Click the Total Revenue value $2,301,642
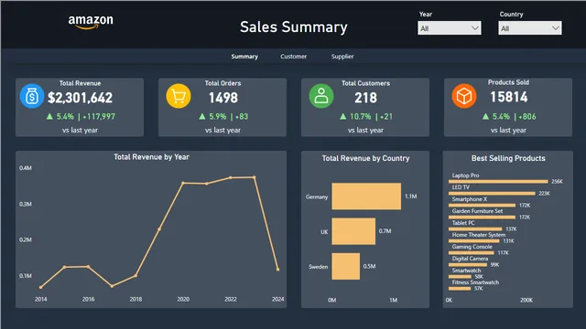This screenshot has height=329, width=586. point(80,98)
